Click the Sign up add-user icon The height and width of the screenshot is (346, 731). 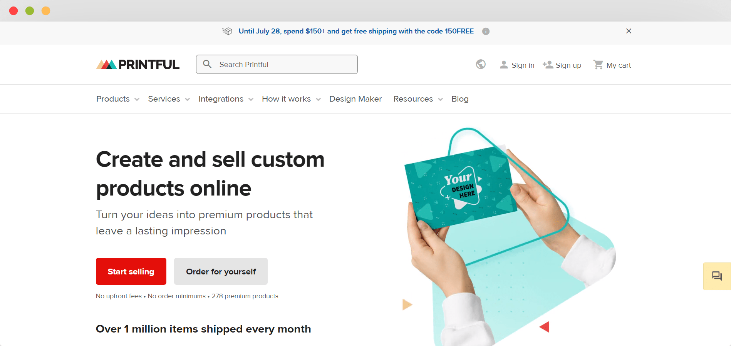tap(548, 65)
